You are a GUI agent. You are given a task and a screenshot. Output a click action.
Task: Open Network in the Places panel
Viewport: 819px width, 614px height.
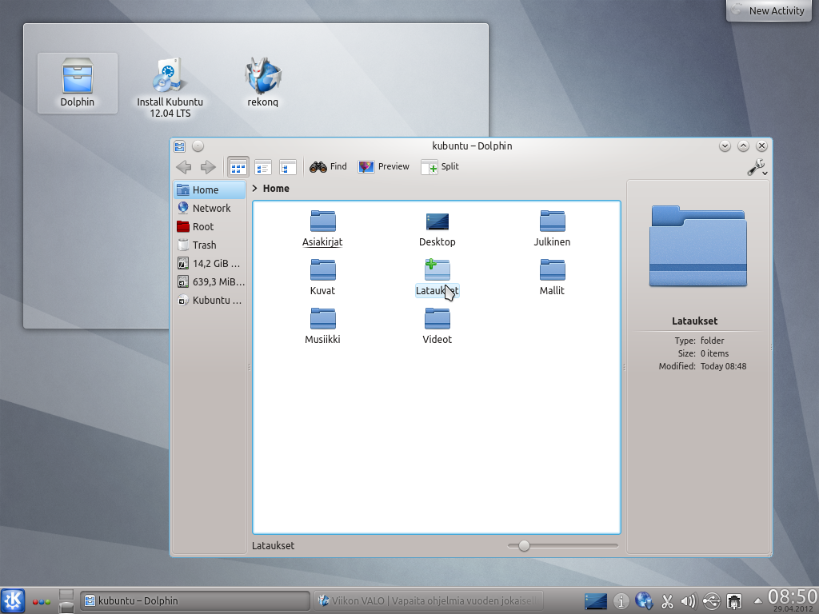click(x=210, y=209)
